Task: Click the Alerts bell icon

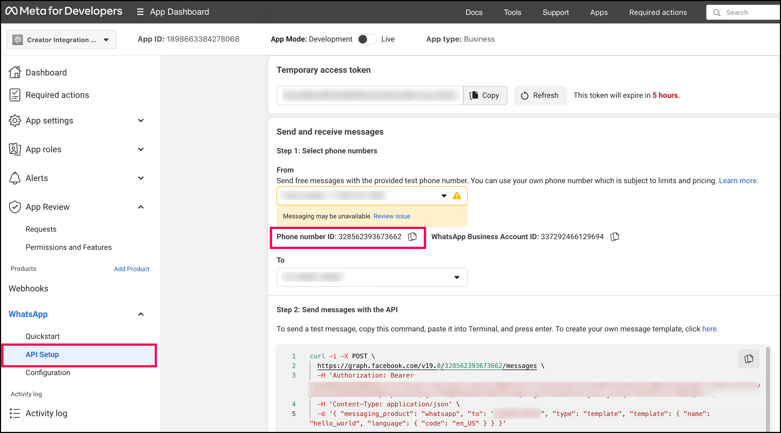Action: (x=15, y=178)
